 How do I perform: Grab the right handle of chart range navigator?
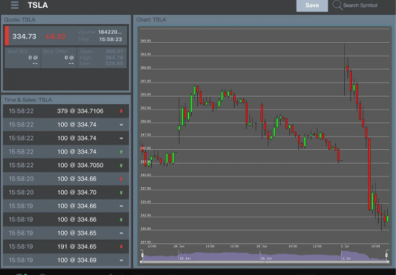pyautogui.click(x=386, y=255)
